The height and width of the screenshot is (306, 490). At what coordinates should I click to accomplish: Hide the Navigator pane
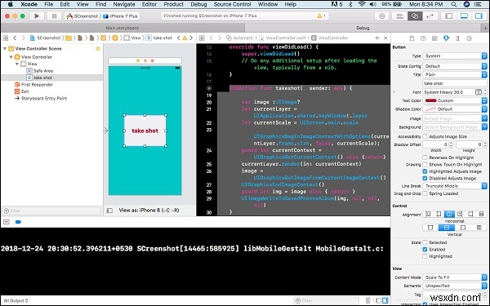[448, 16]
